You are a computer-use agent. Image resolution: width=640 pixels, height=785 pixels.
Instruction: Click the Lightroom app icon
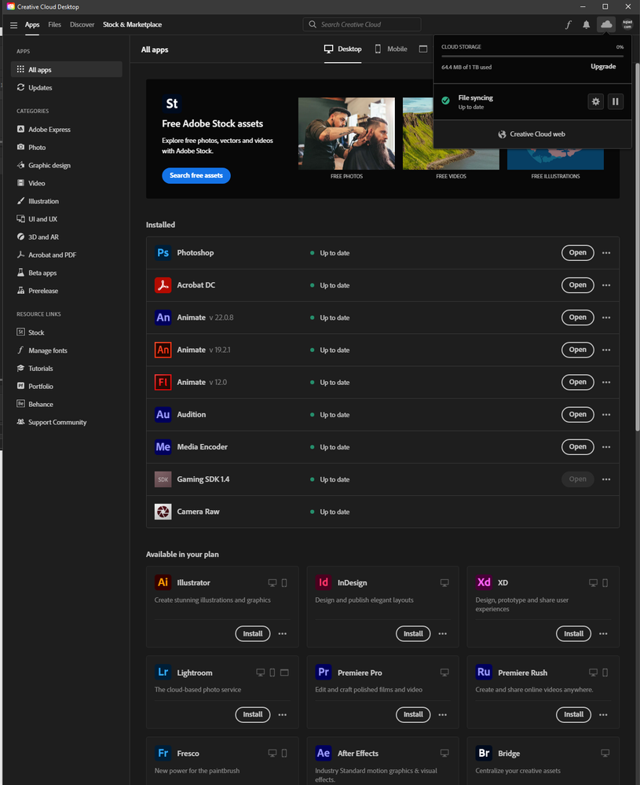click(163, 672)
